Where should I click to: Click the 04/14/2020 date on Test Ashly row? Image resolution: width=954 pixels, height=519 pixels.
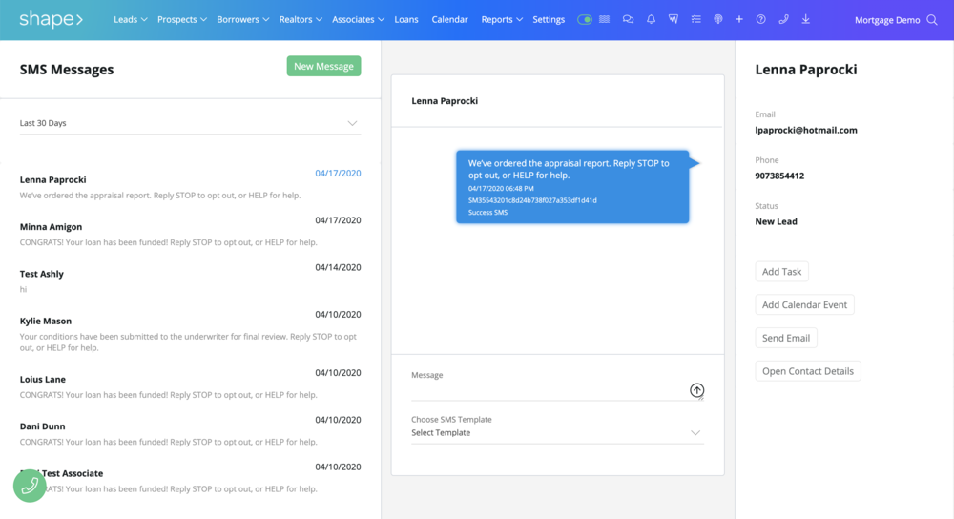338,267
